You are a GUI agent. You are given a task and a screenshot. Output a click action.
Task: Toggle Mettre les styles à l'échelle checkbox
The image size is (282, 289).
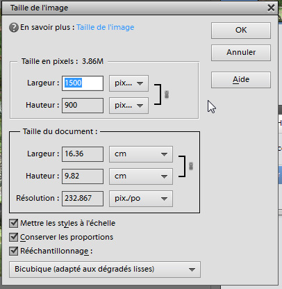(x=14, y=223)
